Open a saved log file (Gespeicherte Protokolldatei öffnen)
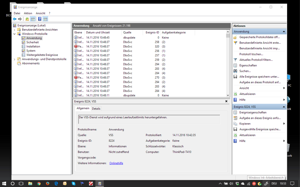Screen dimensions: 300x187 click(236, 37)
